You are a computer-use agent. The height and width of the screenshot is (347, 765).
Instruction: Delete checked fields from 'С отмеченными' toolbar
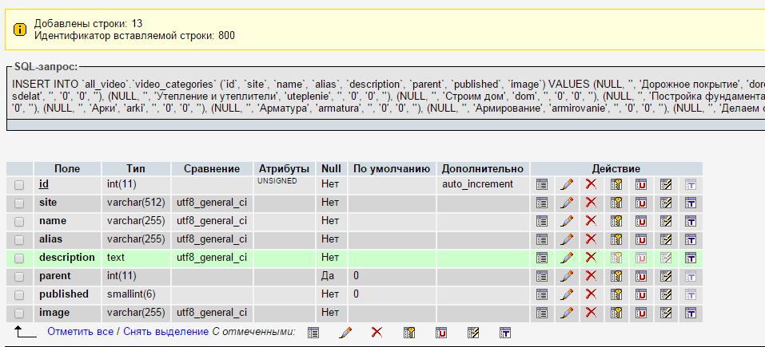(x=377, y=333)
